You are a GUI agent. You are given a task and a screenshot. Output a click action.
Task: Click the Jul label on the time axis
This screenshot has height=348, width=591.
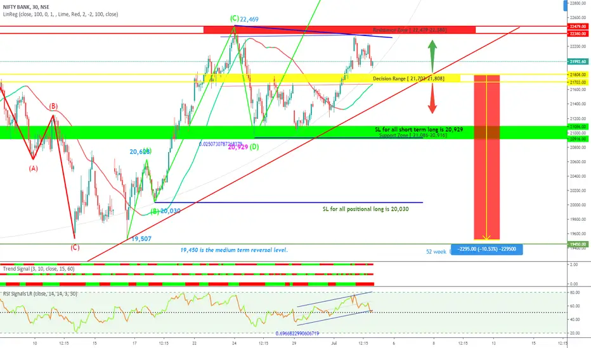[334, 343]
